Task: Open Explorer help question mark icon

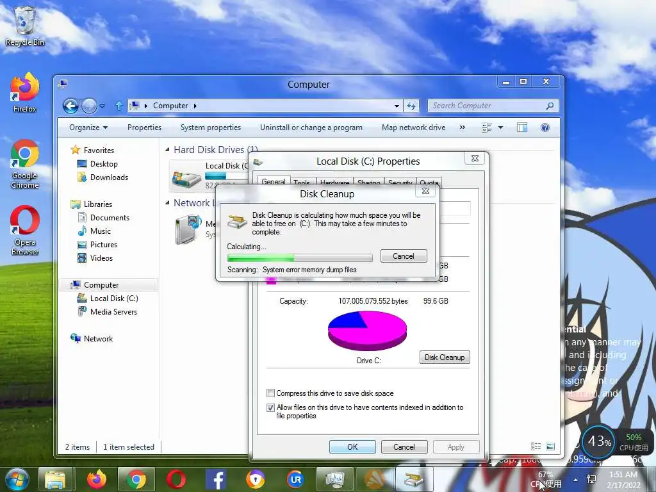Action: tap(545, 127)
